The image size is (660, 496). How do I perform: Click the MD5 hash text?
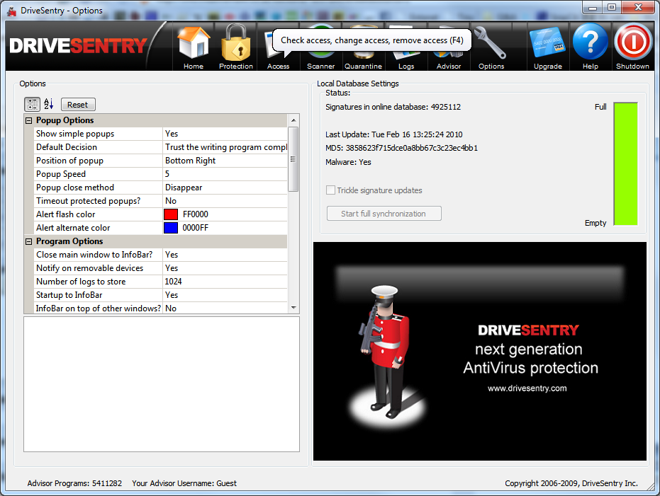pos(401,148)
